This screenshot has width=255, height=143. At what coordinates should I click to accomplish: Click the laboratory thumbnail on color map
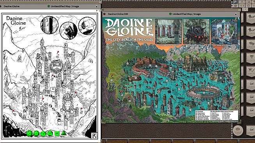click(x=225, y=31)
